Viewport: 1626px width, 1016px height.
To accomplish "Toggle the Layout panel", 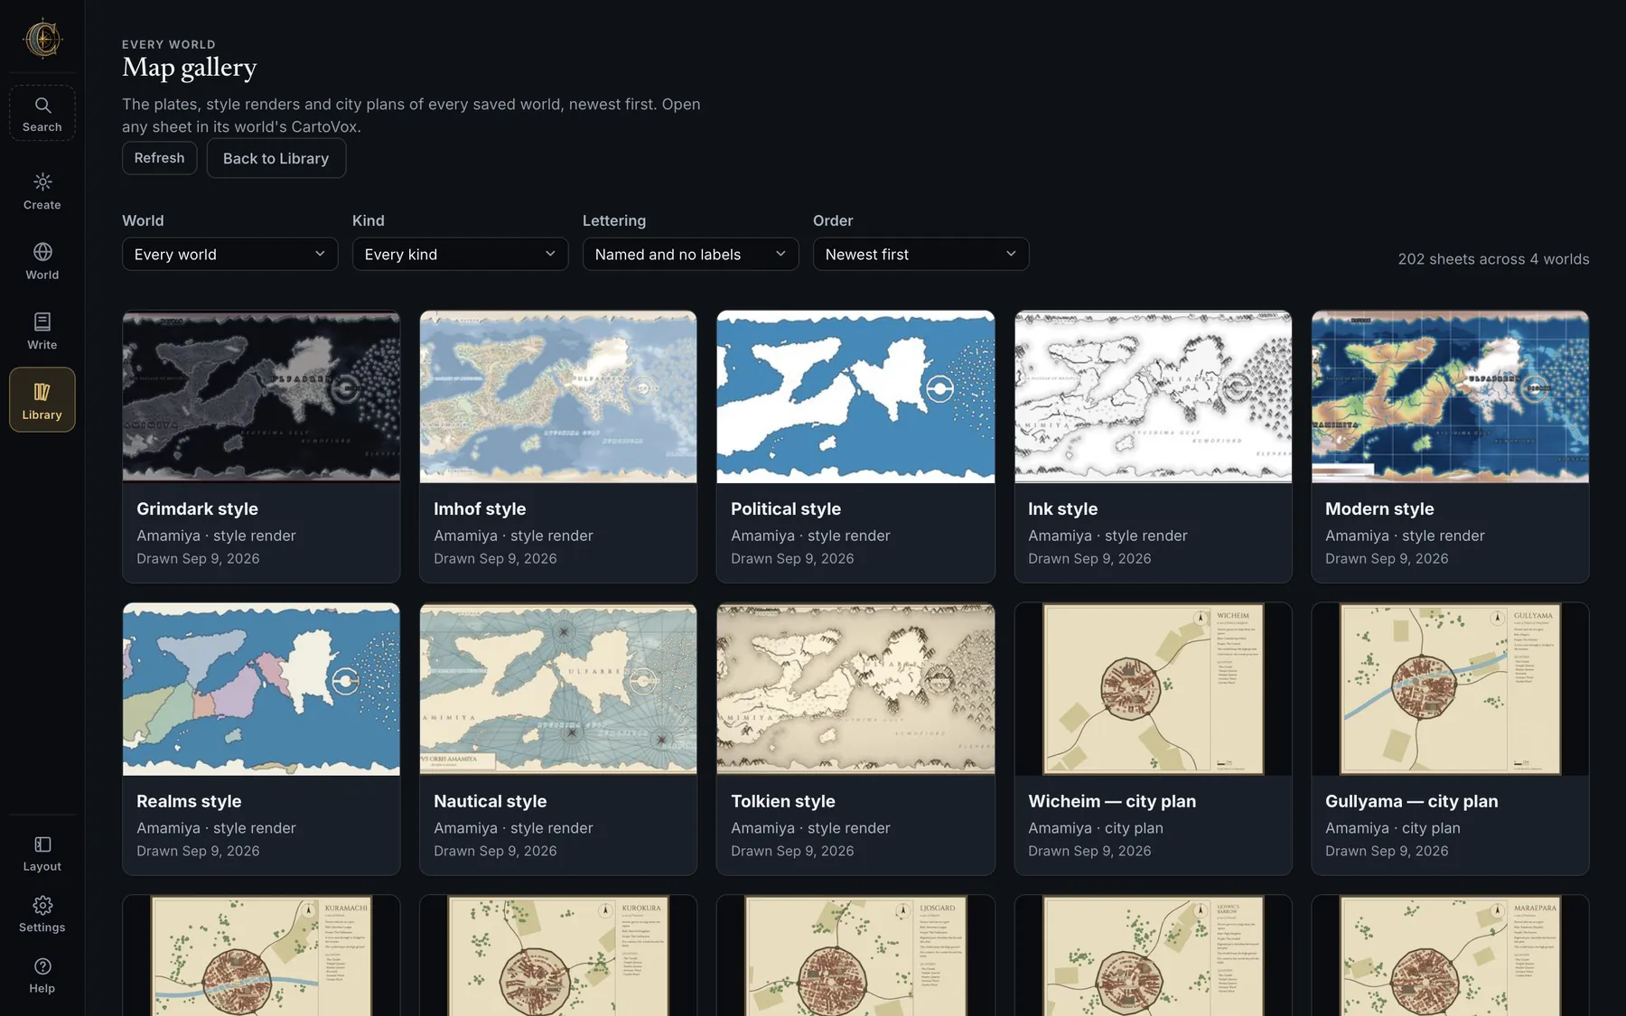I will click(42, 853).
